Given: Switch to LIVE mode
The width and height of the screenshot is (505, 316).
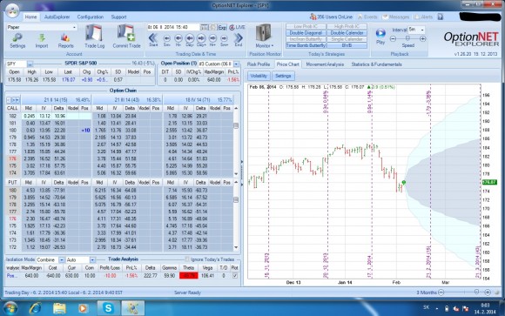Looking at the screenshot, I should point(237,27).
